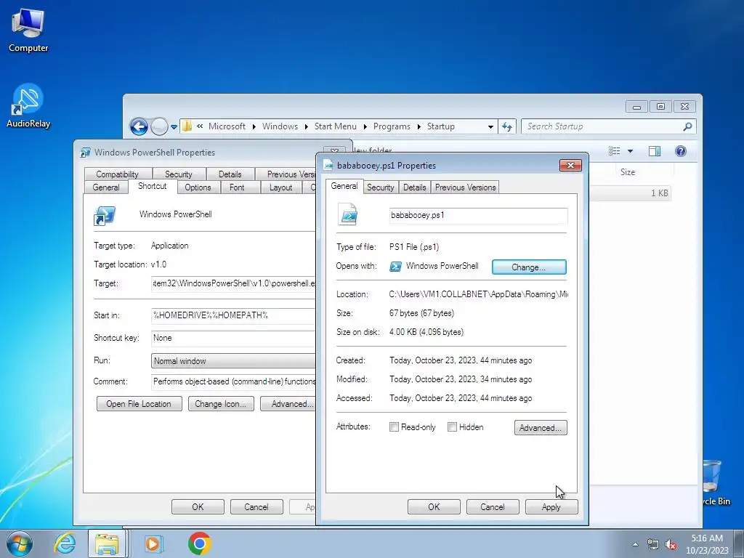Click the Target path field

click(233, 284)
